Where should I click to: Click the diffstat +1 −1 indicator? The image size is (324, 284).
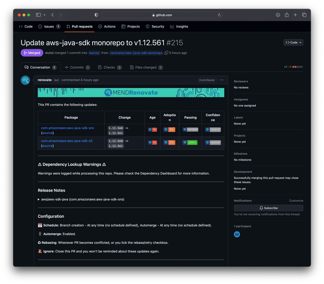point(293,67)
